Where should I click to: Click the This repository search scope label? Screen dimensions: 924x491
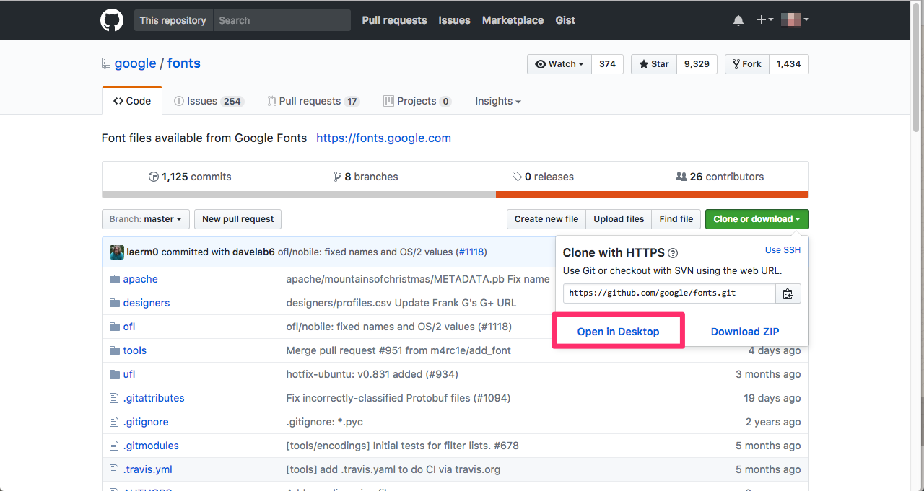coord(173,20)
